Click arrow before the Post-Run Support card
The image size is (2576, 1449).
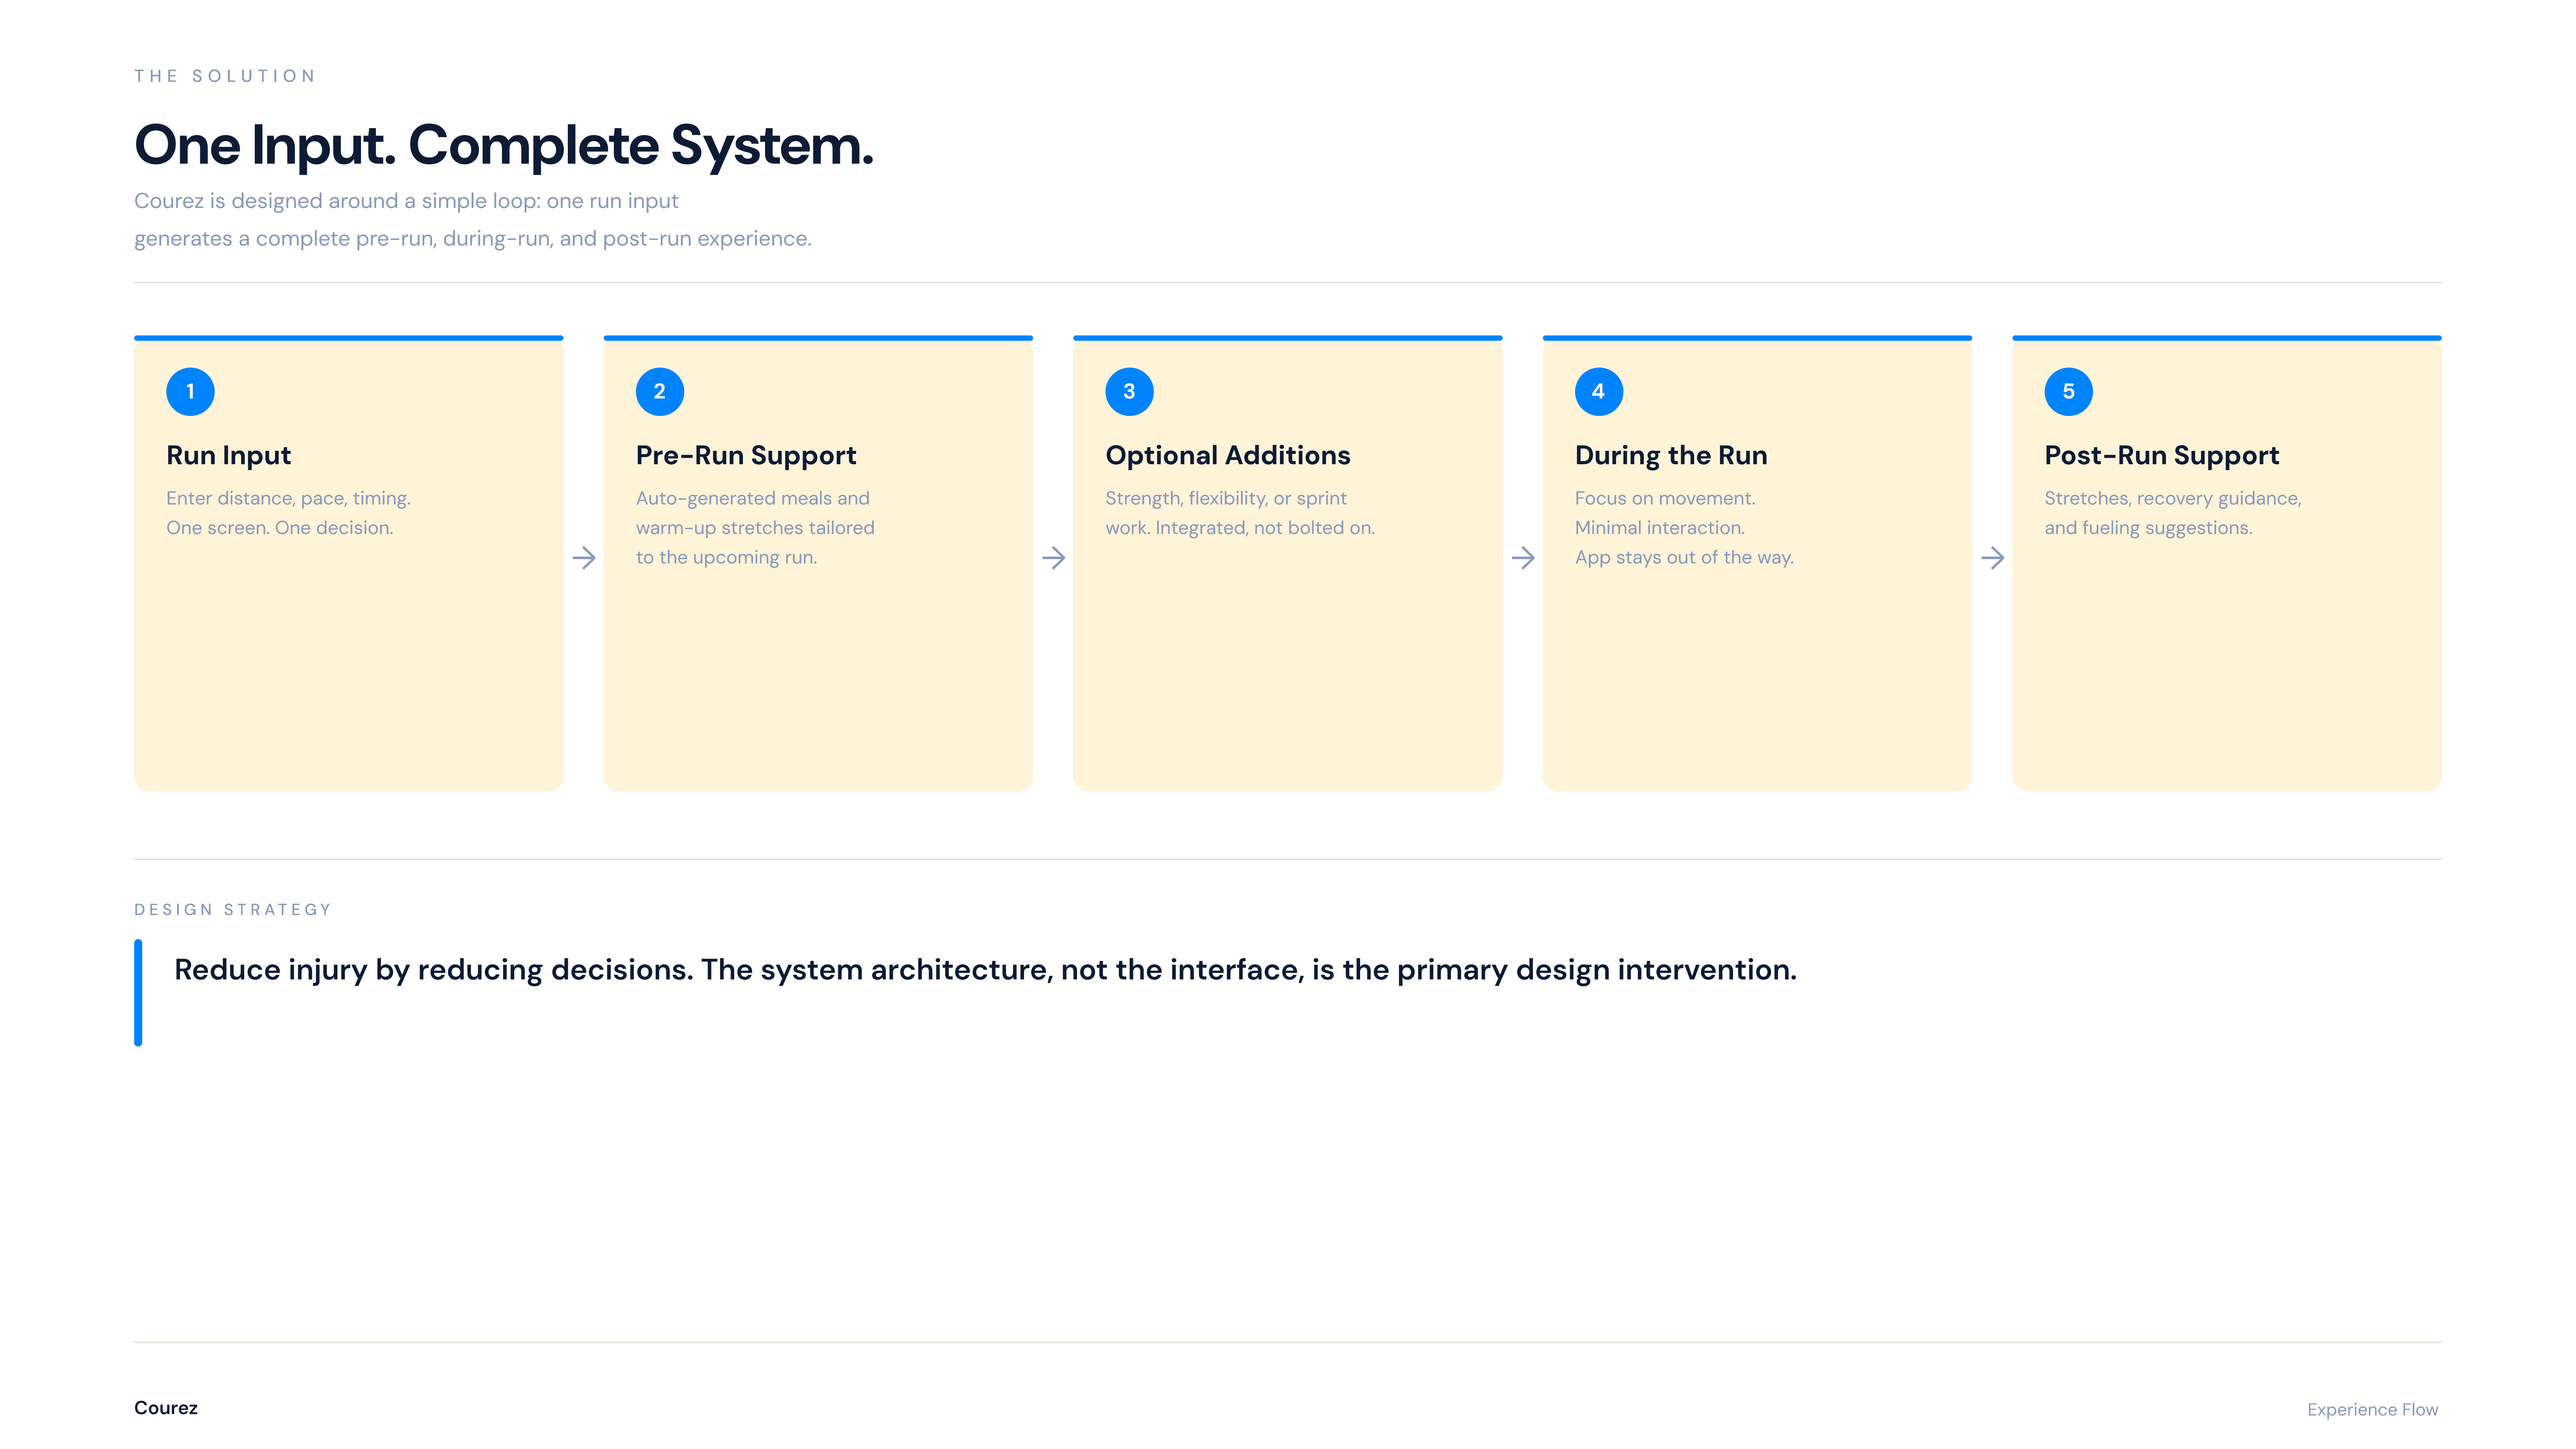[1992, 558]
